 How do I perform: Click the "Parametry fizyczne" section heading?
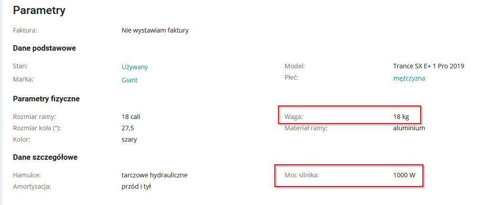pos(46,99)
